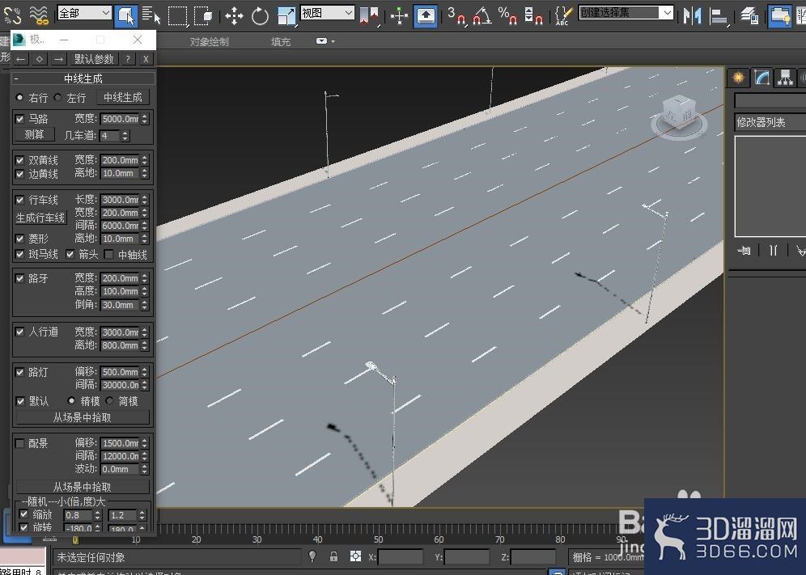Toggle Keyboard Shortcut Override button
This screenshot has width=806, height=575.
[x=426, y=16]
